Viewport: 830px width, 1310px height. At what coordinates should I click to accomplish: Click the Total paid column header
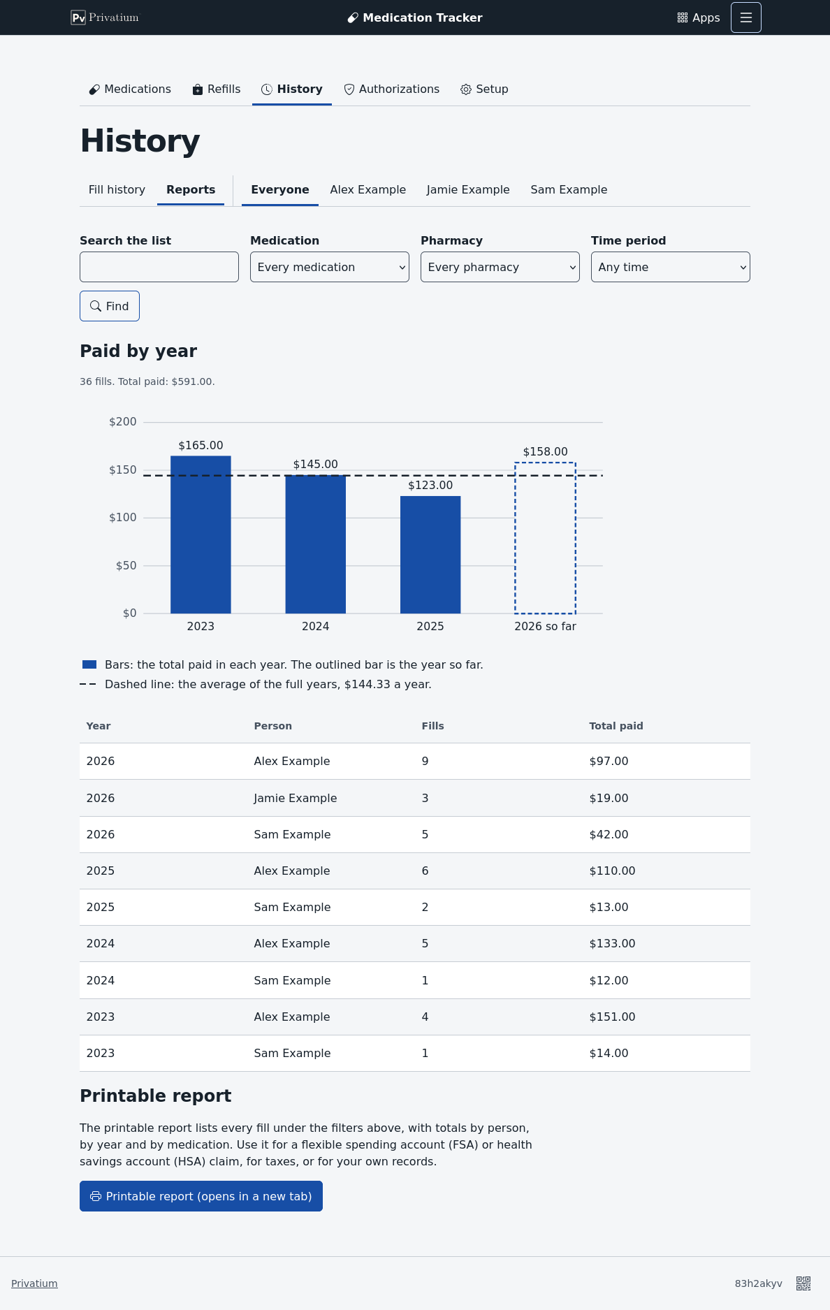pos(616,726)
